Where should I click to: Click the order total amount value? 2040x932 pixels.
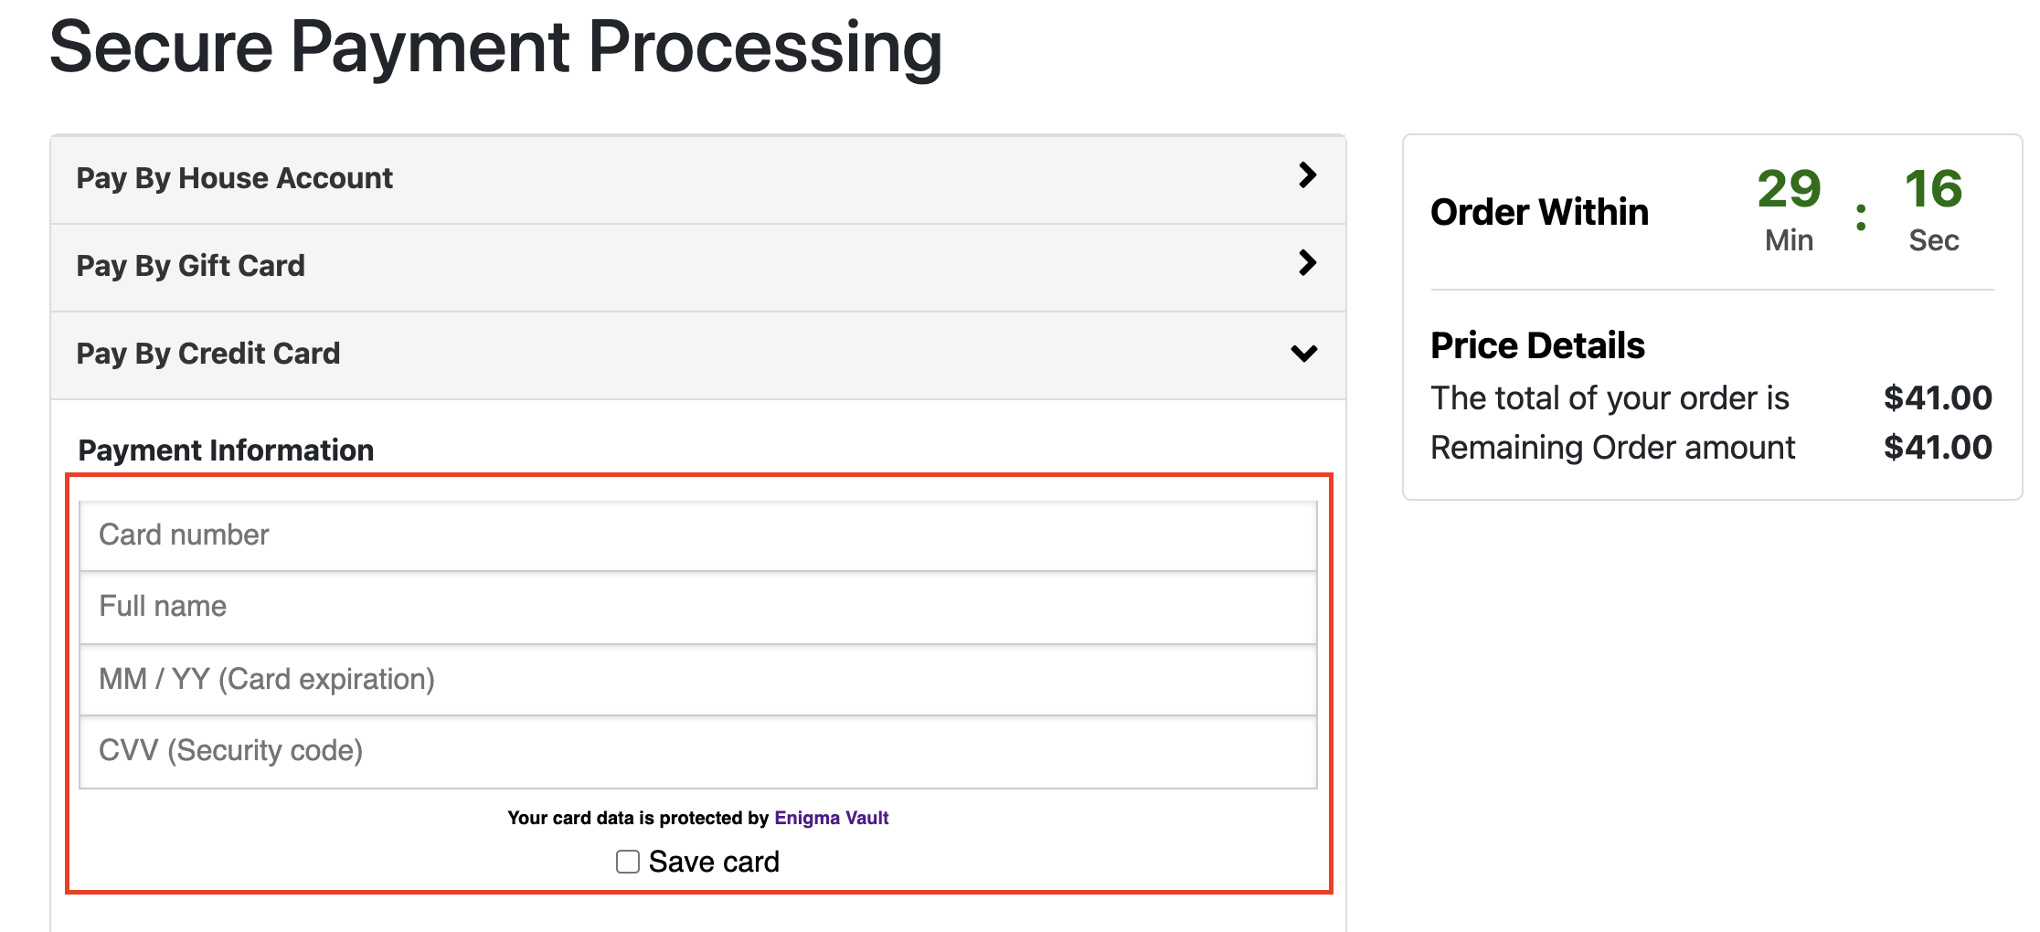coord(1938,398)
